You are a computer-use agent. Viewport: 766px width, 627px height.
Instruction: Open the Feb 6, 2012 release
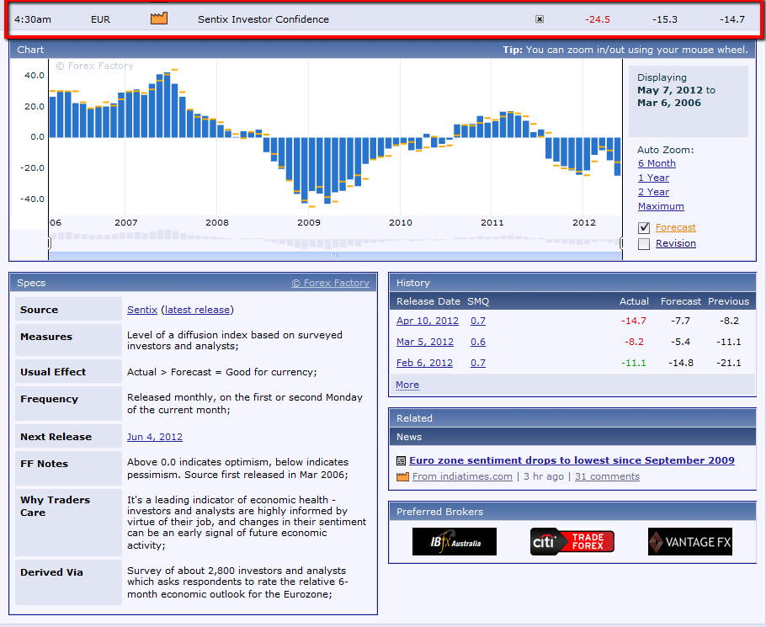pyautogui.click(x=424, y=363)
